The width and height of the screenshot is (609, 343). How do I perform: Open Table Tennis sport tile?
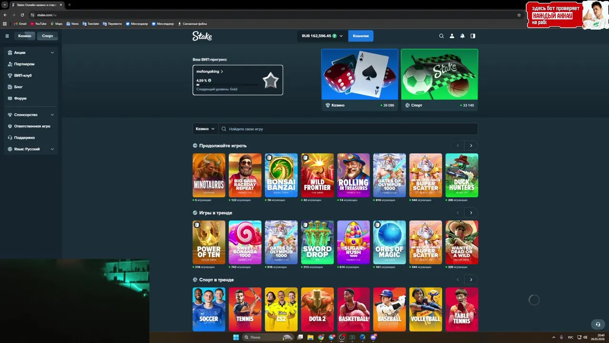coord(462,309)
